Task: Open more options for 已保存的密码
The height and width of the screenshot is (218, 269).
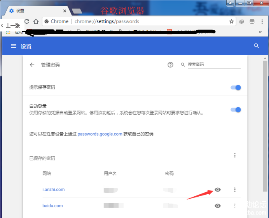Action: [x=235, y=155]
